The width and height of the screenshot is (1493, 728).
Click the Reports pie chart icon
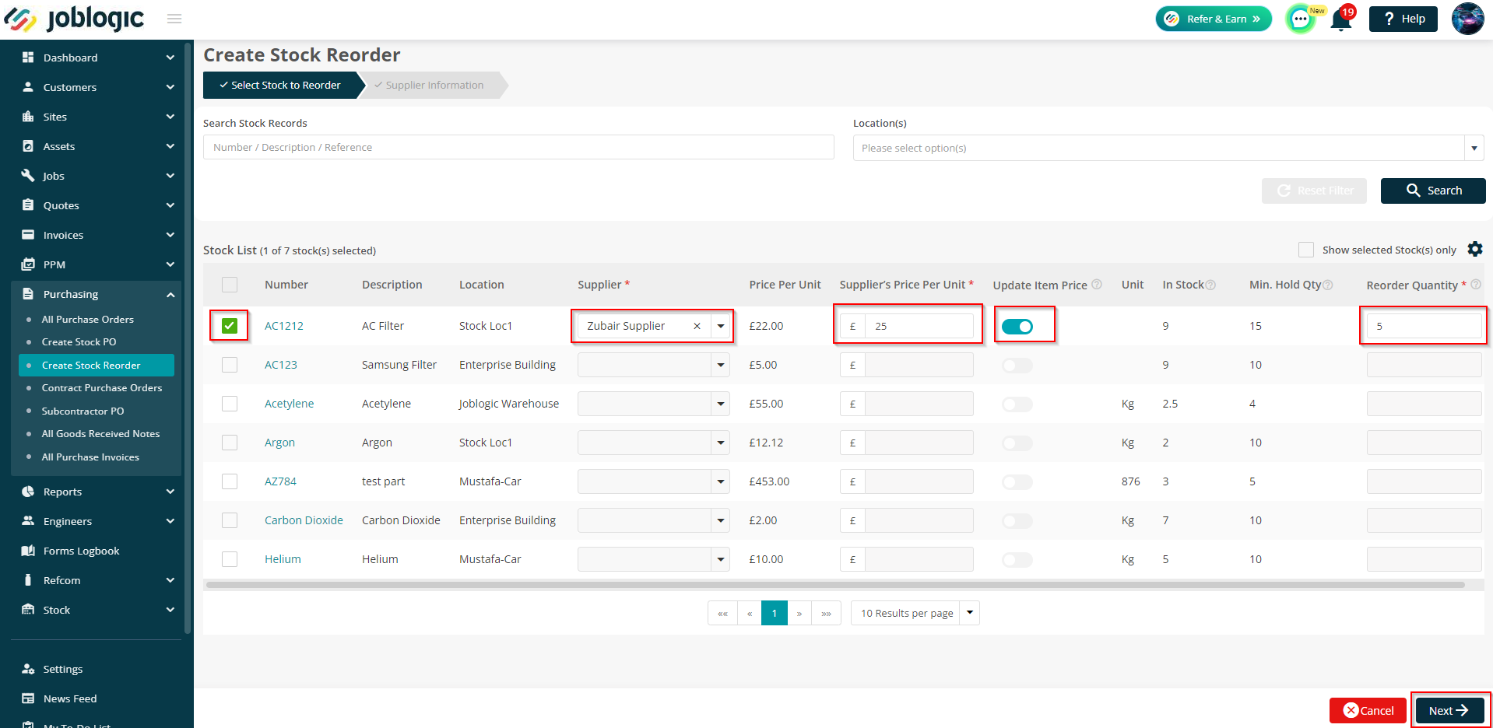click(28, 492)
